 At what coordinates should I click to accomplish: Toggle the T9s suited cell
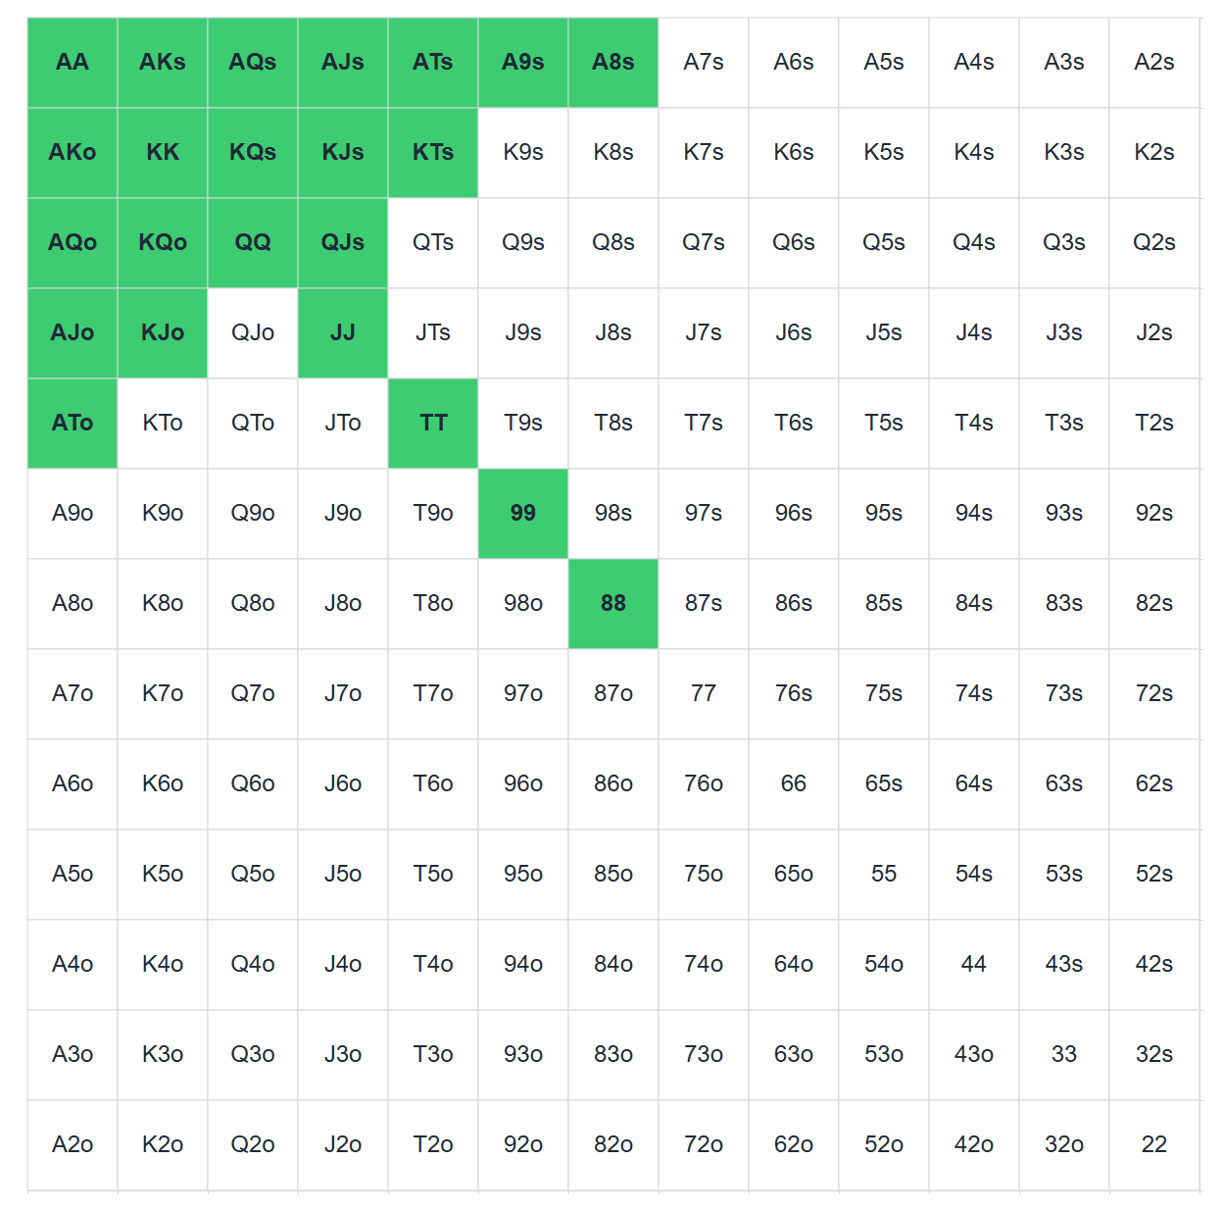tap(523, 424)
